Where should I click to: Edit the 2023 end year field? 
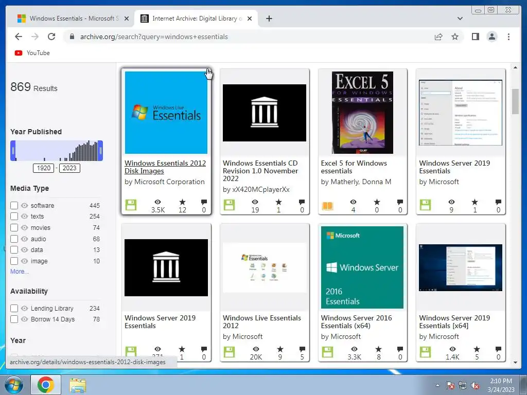pos(69,168)
